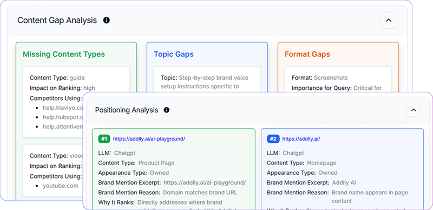Click the Positioning Analysis title
This screenshot has width=433, height=210.
click(127, 110)
